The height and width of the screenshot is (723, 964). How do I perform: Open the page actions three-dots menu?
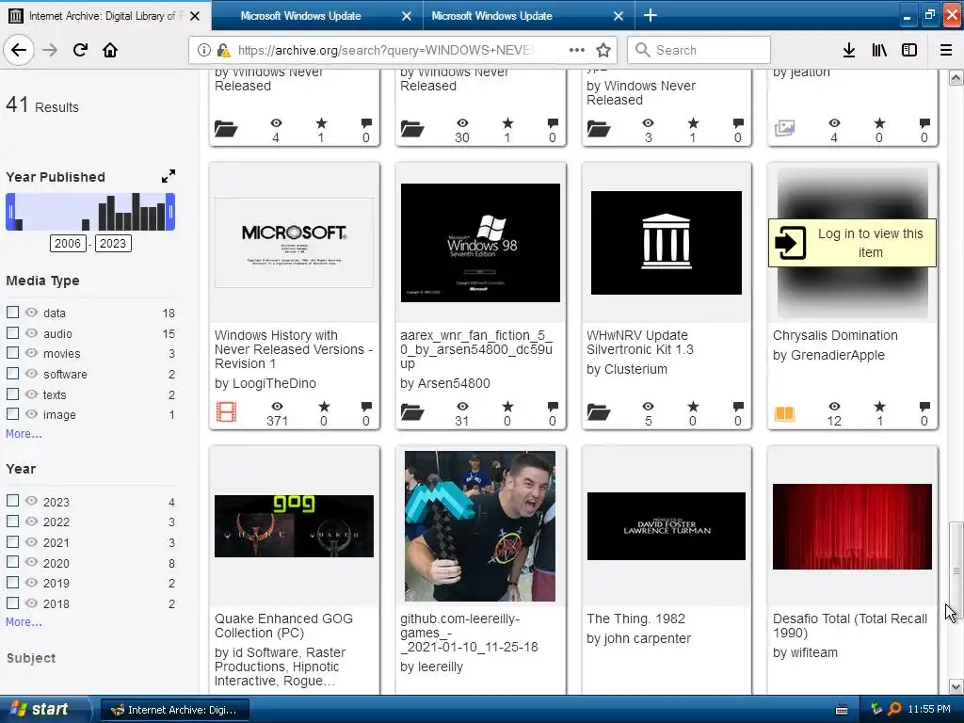[x=577, y=50]
